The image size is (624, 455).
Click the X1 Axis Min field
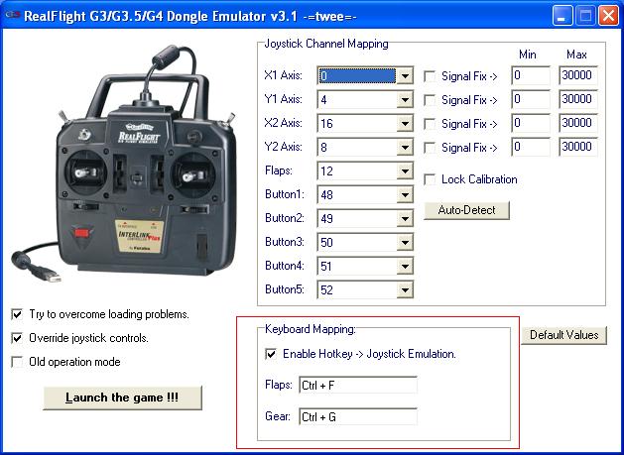point(531,75)
